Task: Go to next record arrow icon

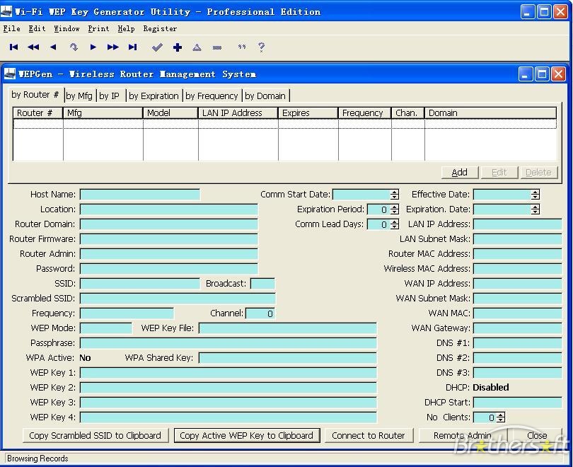Action: (x=93, y=47)
